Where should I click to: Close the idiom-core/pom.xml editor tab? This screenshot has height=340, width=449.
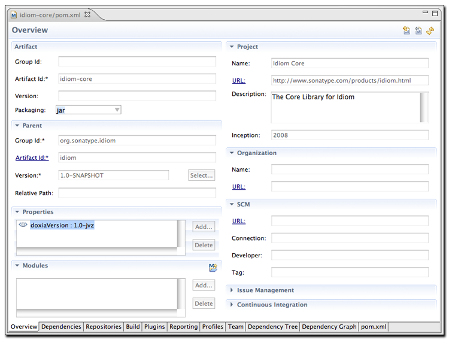point(87,14)
